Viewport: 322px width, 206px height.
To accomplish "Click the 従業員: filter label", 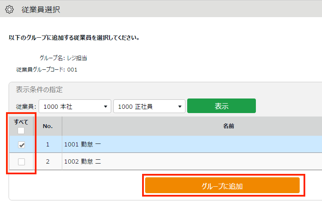I will (x=26, y=107).
